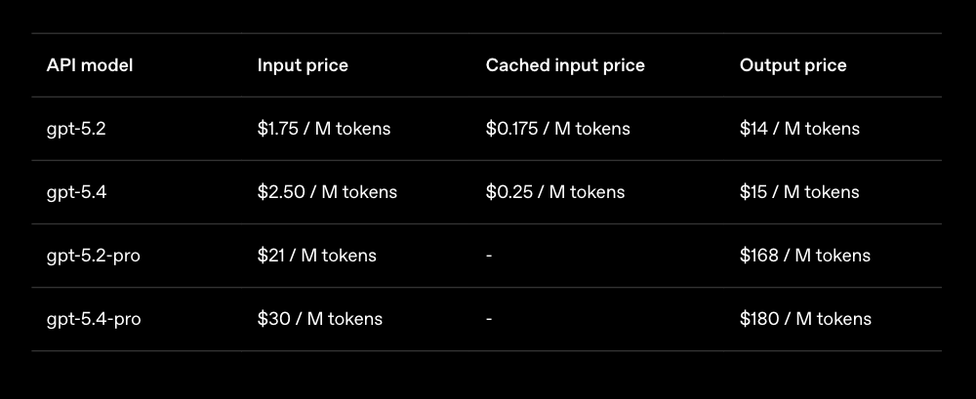Viewport: 976px width, 399px height.
Task: Click the Output price column header
Action: coord(793,65)
